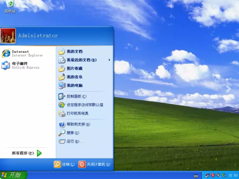Select Set Program Access and Defaults (设定程序访问和默认值)
This screenshot has height=179, width=239.
(x=84, y=105)
